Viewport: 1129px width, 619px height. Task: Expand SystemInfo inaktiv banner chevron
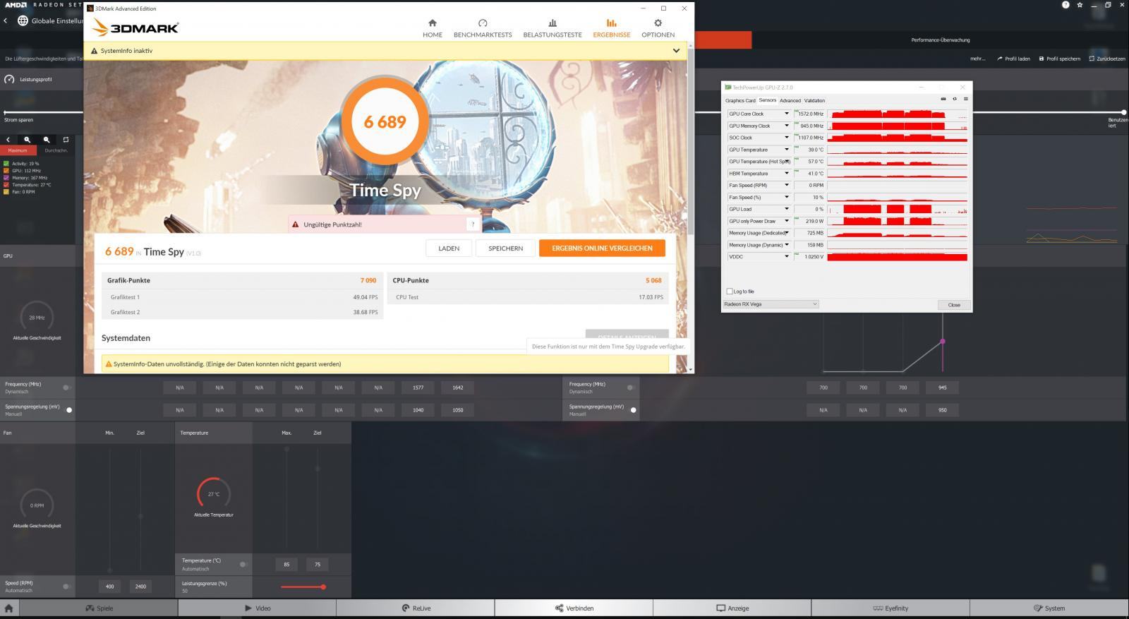(676, 51)
